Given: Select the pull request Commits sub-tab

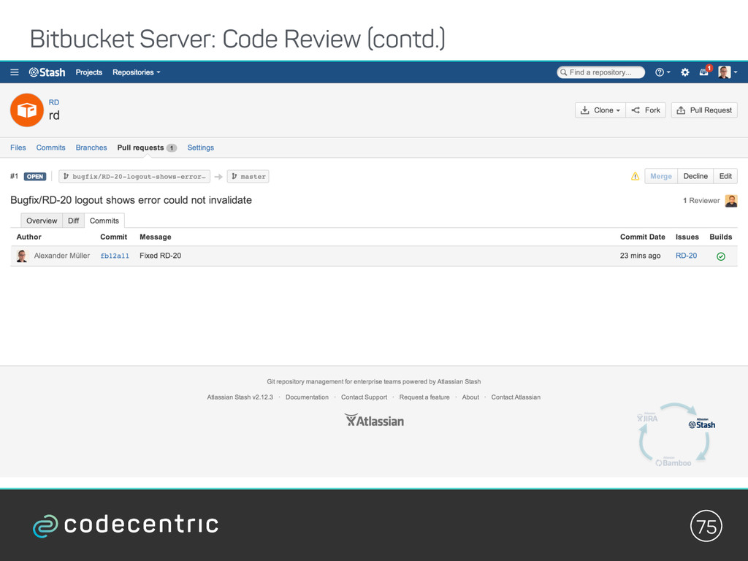Looking at the screenshot, I should 104,221.
